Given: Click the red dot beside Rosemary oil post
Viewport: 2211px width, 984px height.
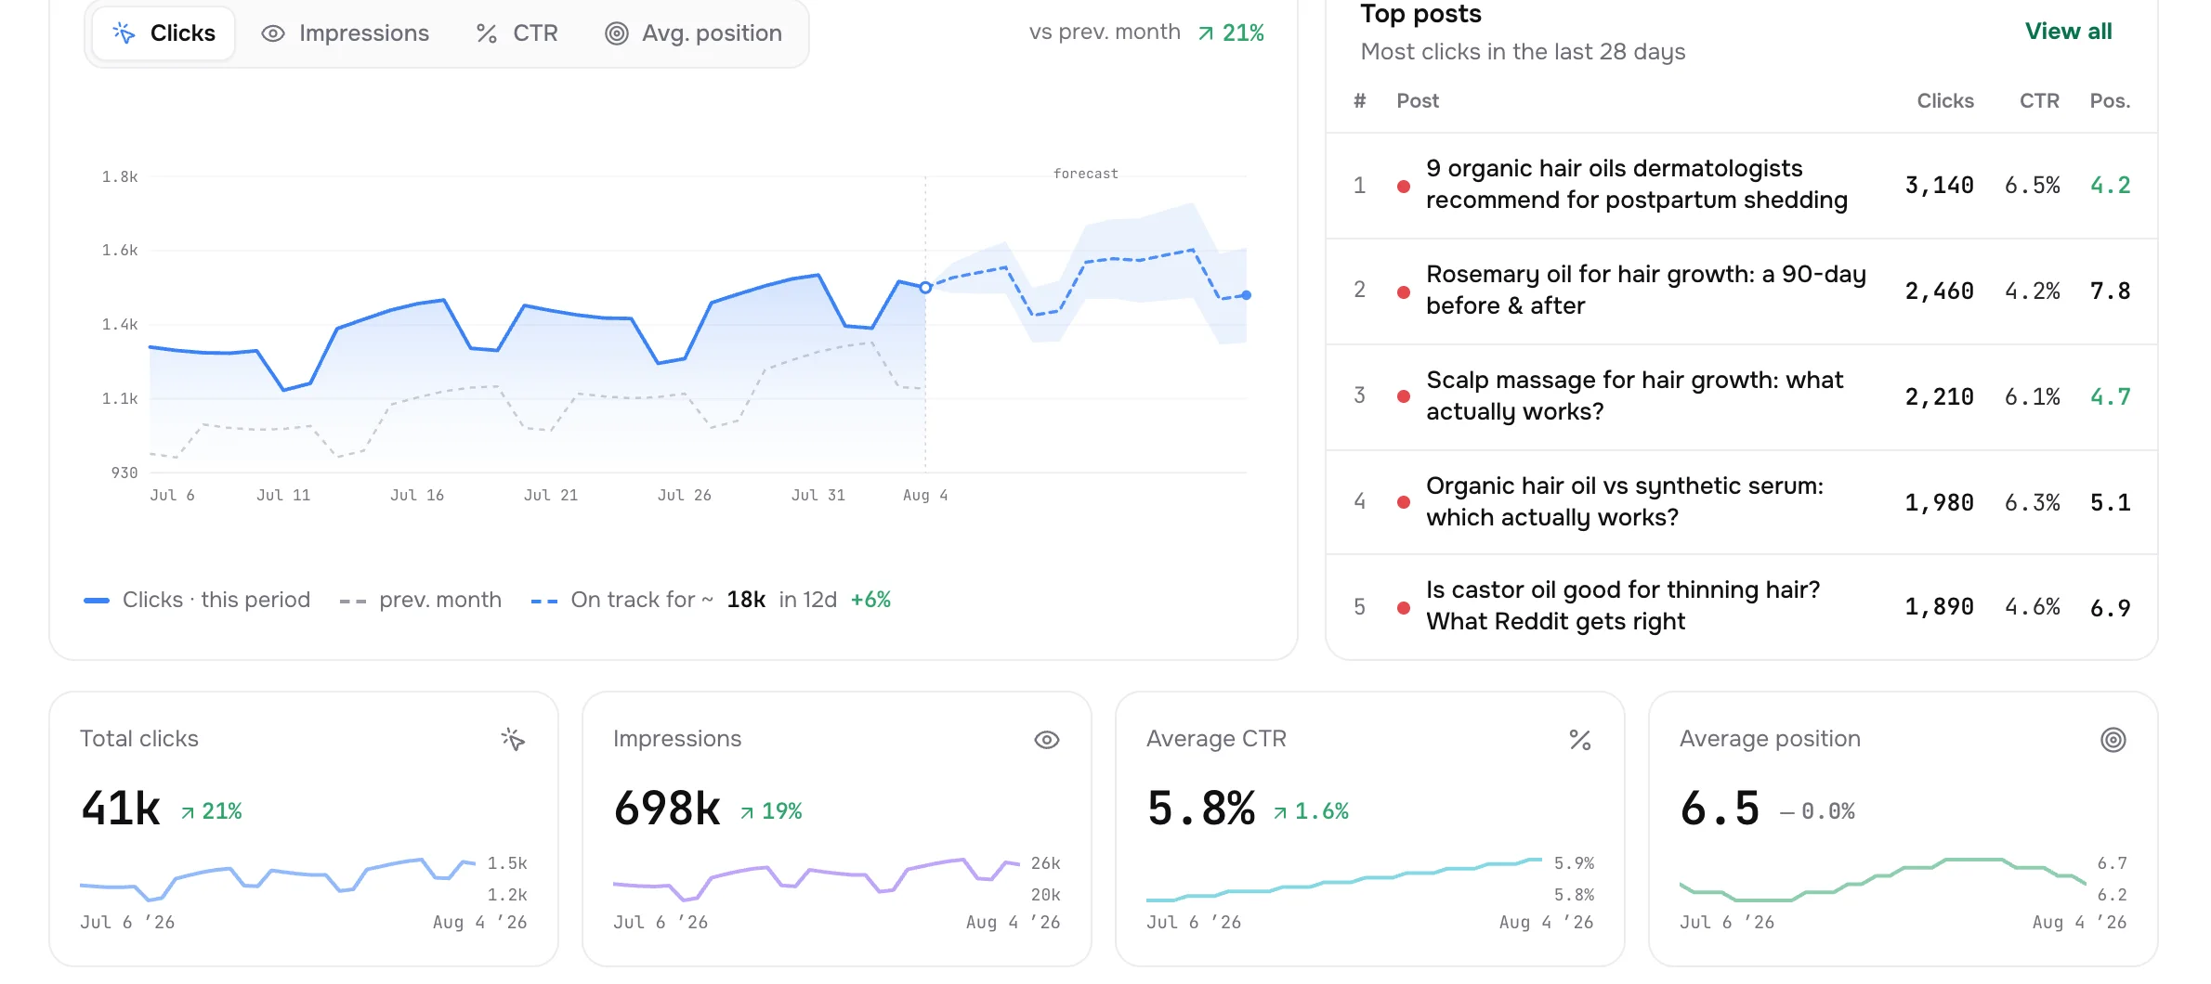Looking at the screenshot, I should coord(1404,292).
